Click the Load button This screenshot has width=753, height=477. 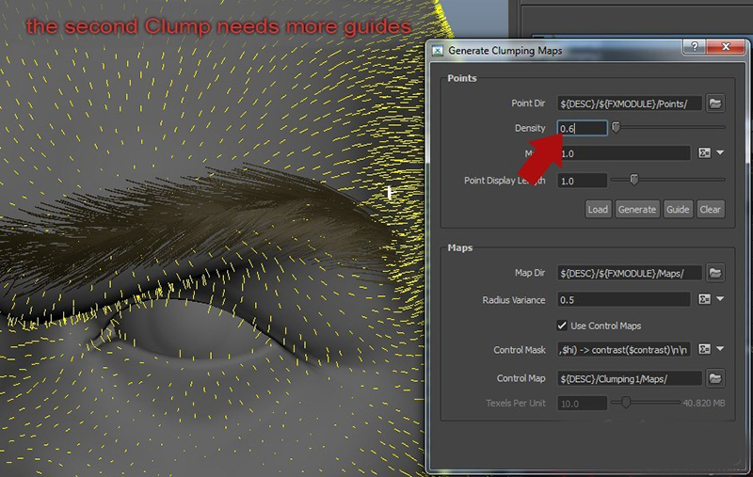[x=598, y=209]
